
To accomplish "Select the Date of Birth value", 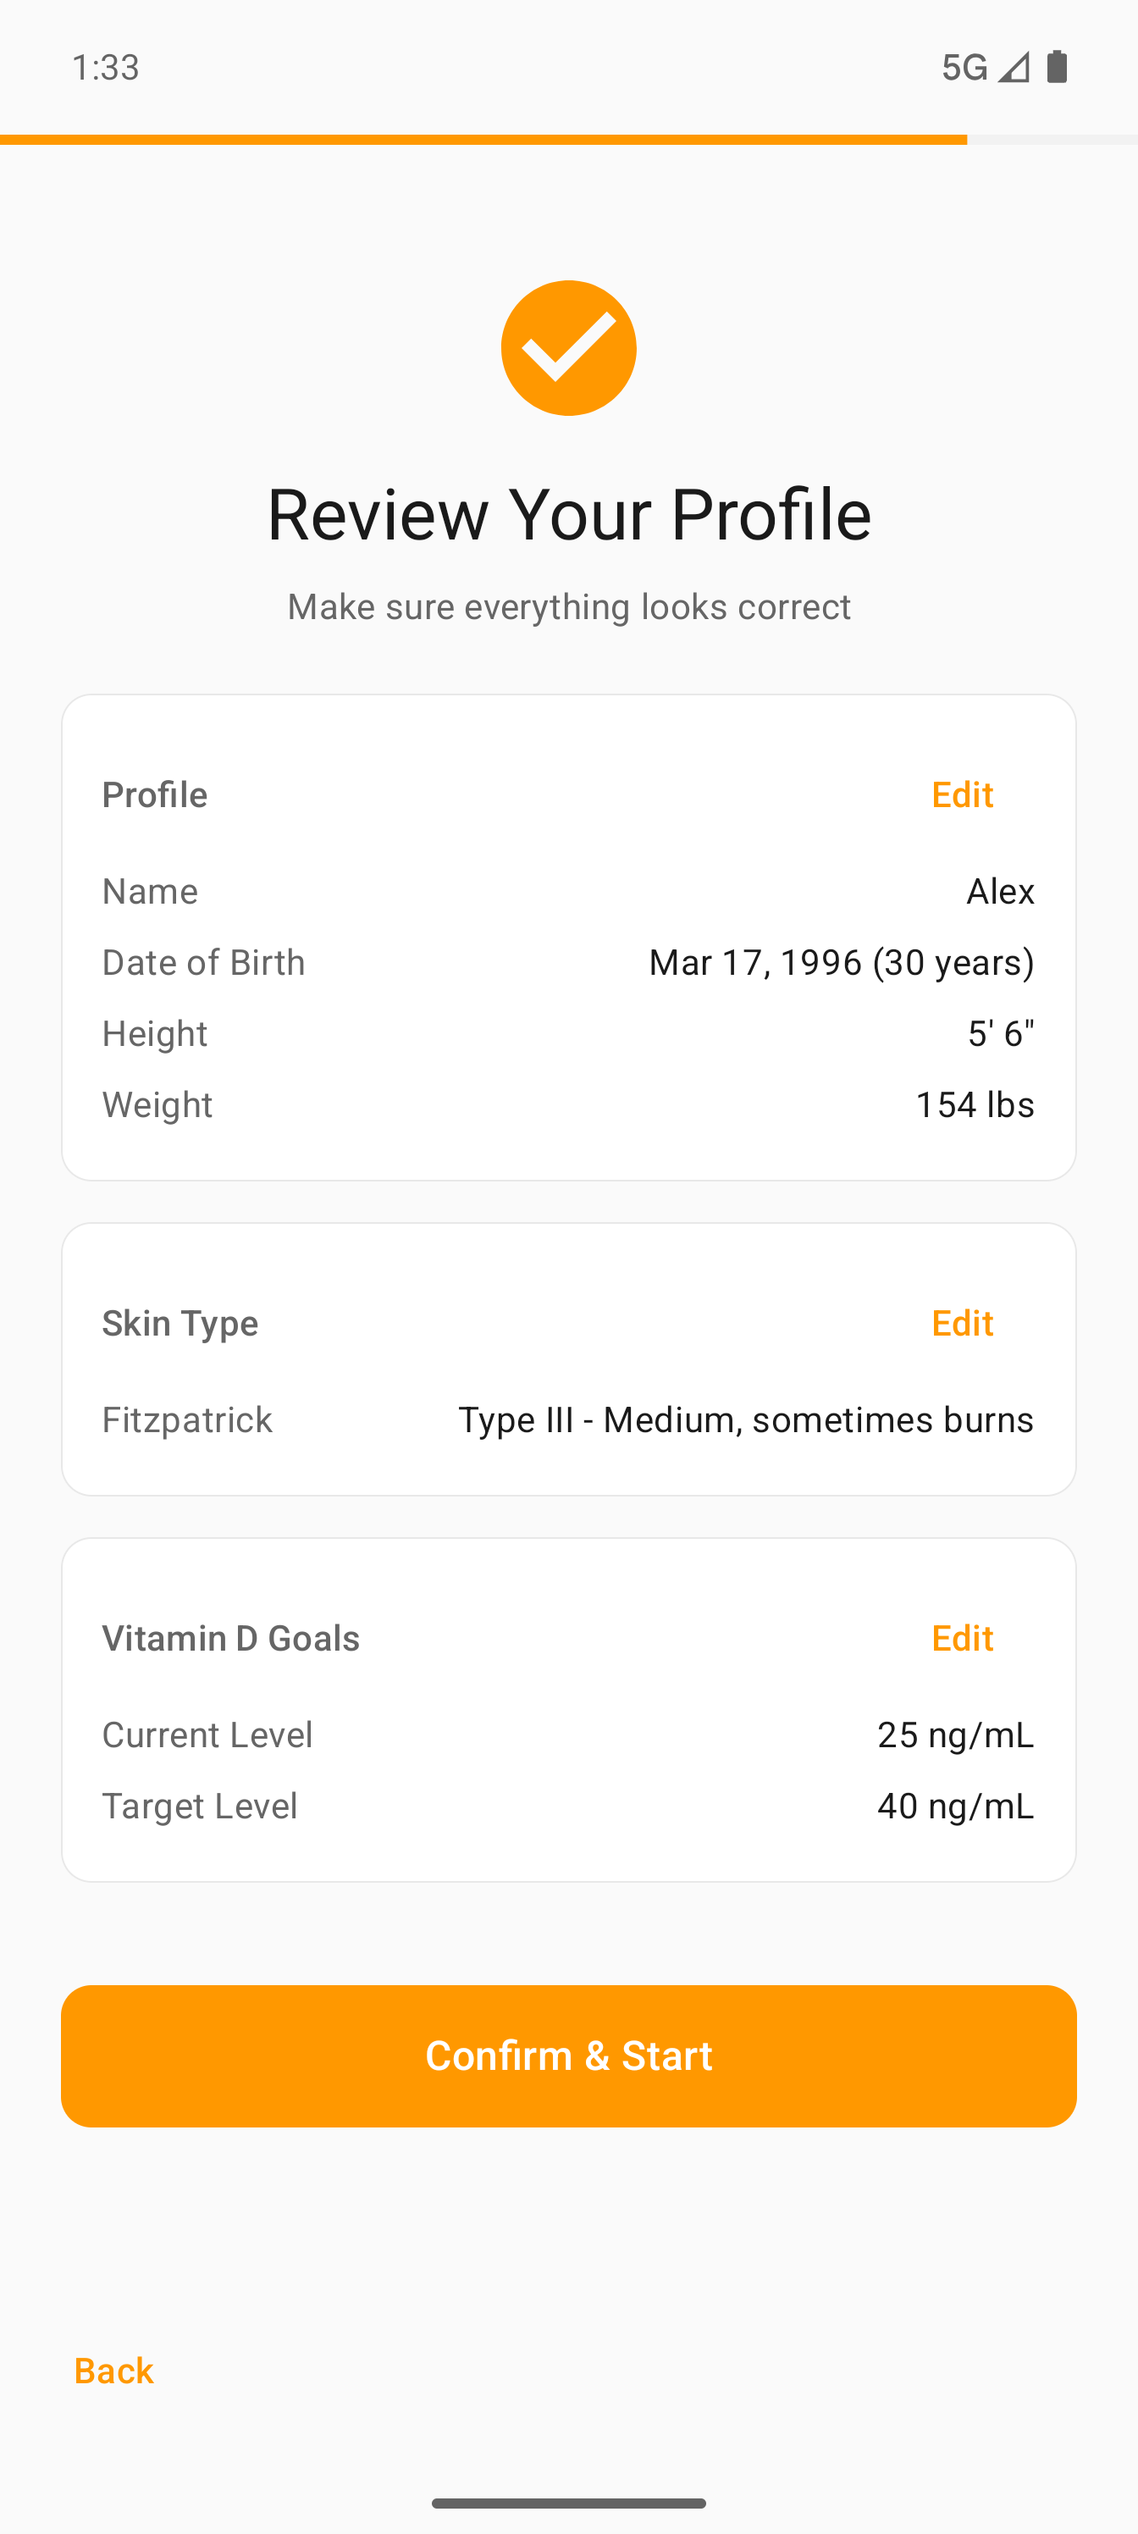I will pyautogui.click(x=841, y=962).
